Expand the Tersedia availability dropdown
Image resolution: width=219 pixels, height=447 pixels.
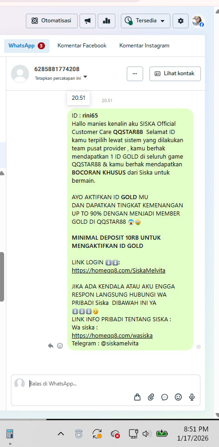(x=145, y=21)
